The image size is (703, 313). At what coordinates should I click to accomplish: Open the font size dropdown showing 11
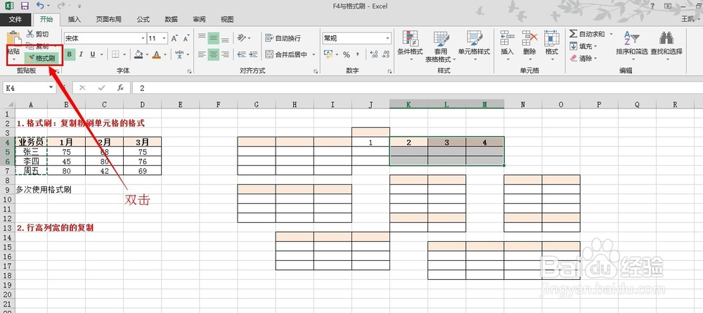(165, 39)
